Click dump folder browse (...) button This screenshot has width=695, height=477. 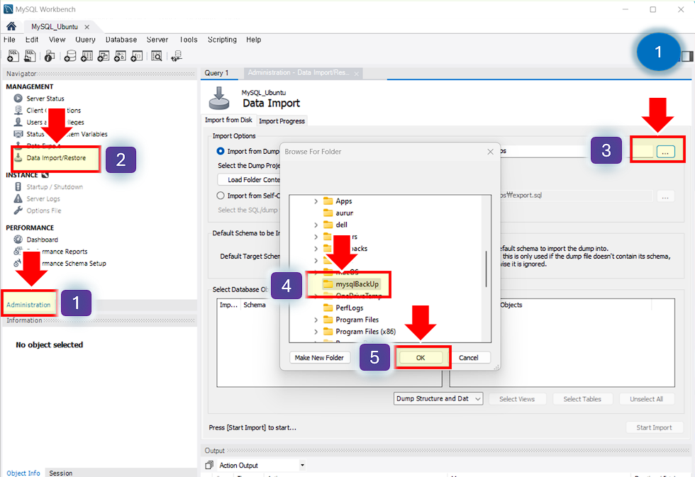pos(665,152)
